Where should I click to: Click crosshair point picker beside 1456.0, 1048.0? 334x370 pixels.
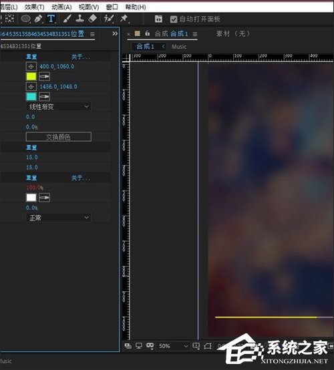pyautogui.click(x=31, y=87)
